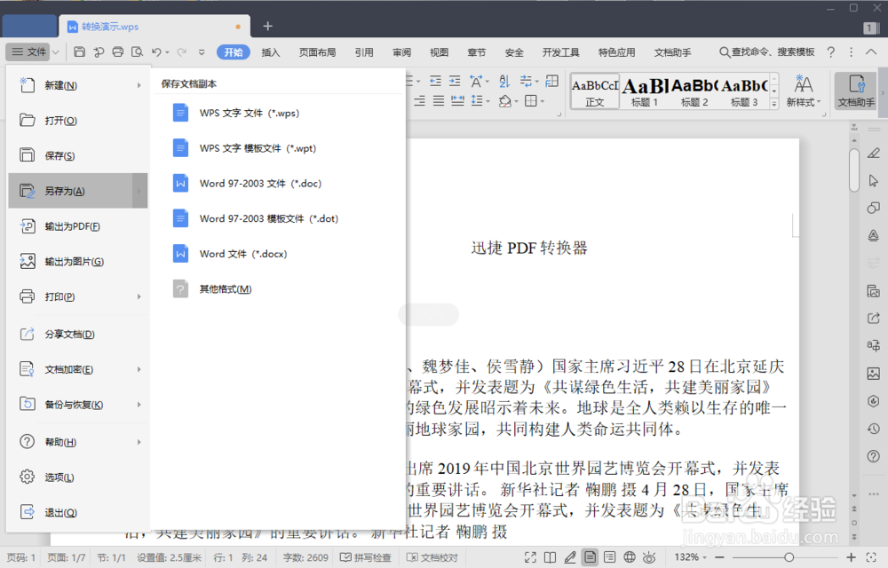Click the increase indent icon

pos(455,82)
